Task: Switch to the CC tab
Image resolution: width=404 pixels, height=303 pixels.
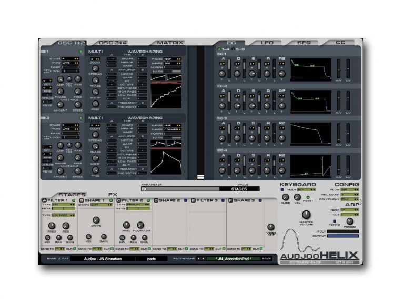Action: tap(340, 43)
